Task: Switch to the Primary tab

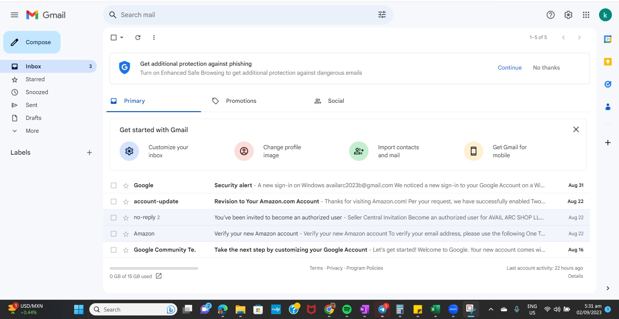Action: point(154,101)
